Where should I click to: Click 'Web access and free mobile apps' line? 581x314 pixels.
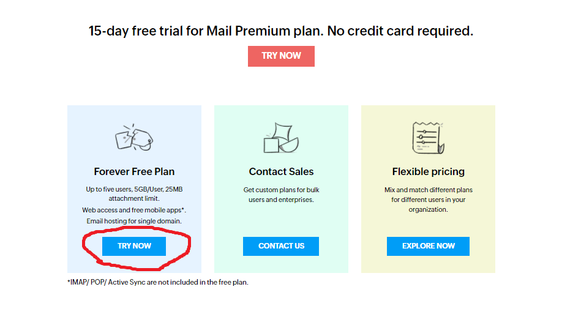pos(134,210)
